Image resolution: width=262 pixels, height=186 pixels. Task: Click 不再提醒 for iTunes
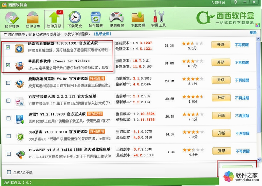(x=242, y=62)
